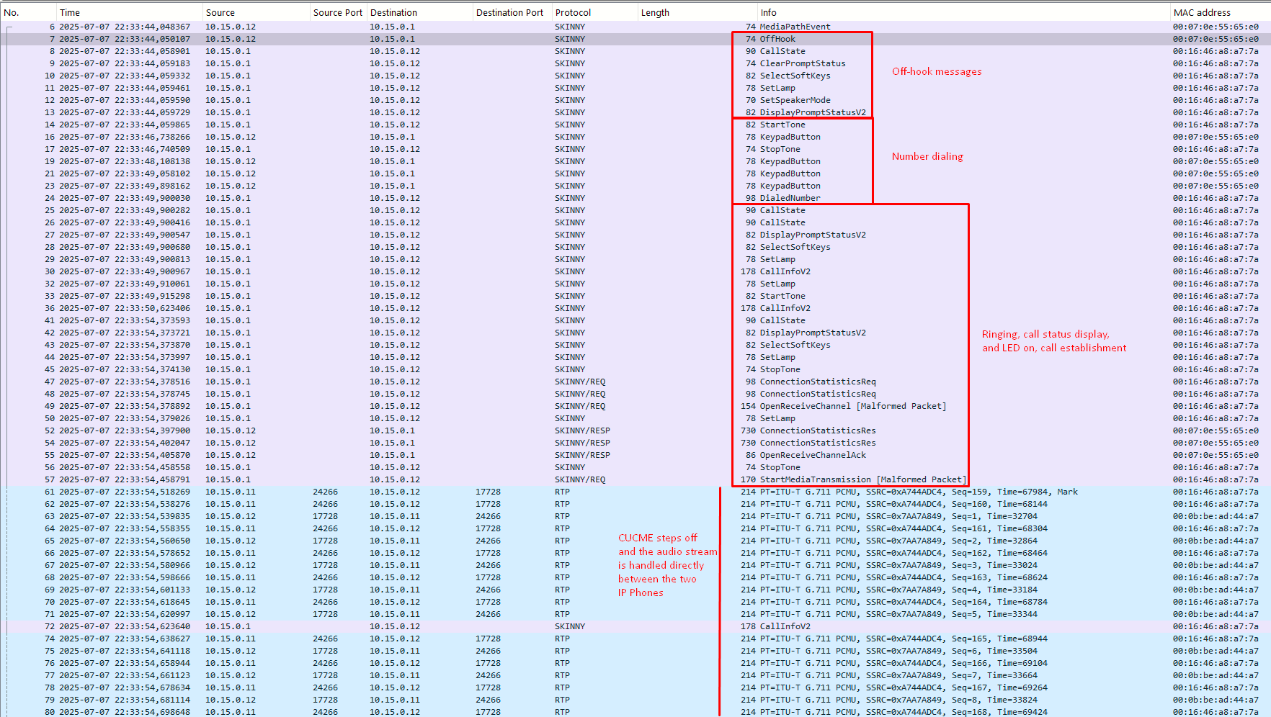Viewport: 1271px width, 717px height.
Task: Click time 22:33:44,048367 of packet 6
Action: tap(125, 27)
